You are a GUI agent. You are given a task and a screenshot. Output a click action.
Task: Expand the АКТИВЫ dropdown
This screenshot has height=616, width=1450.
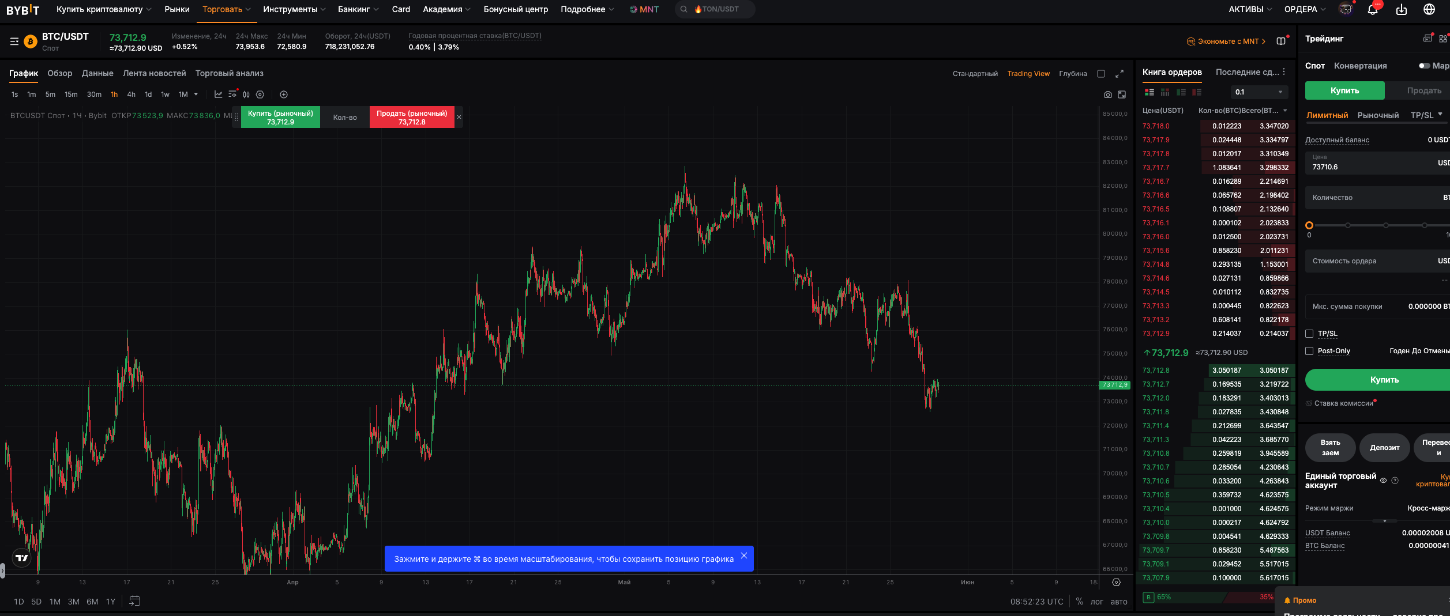pyautogui.click(x=1250, y=9)
